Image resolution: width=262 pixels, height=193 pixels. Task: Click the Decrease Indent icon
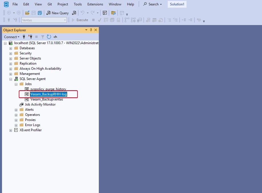(184, 20)
